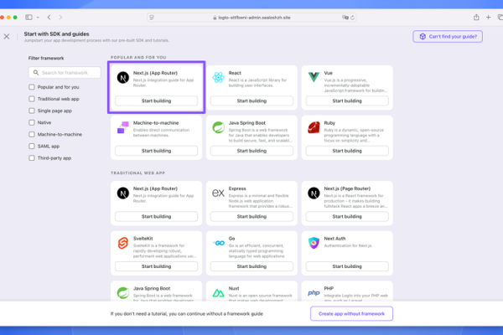Image resolution: width=503 pixels, height=335 pixels.
Task: Click the PHP logo icon
Action: point(314,292)
